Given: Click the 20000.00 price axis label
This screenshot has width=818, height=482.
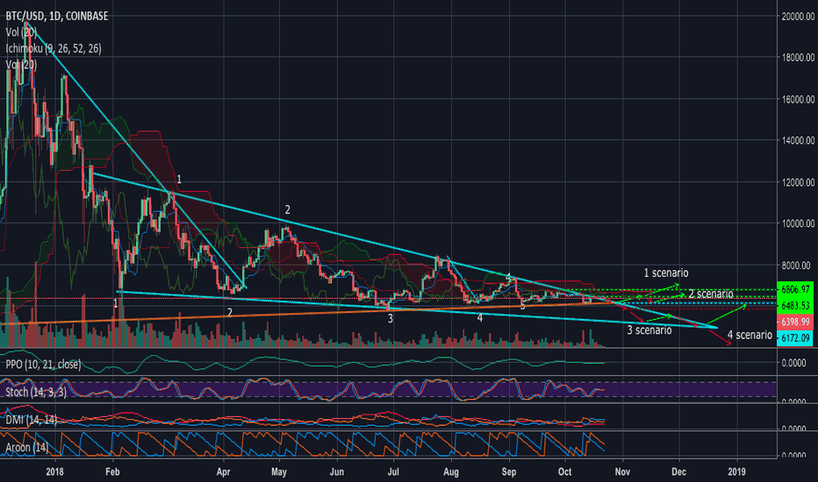Looking at the screenshot, I should 798,16.
